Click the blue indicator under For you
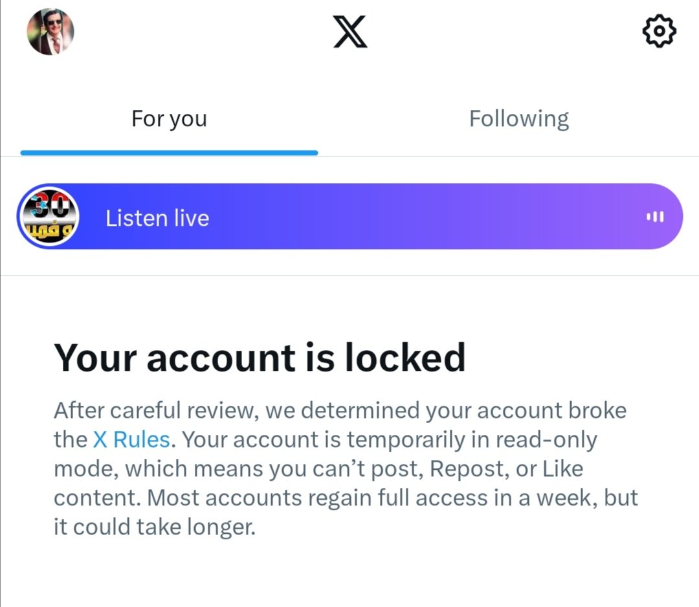The image size is (699, 607). 170,153
